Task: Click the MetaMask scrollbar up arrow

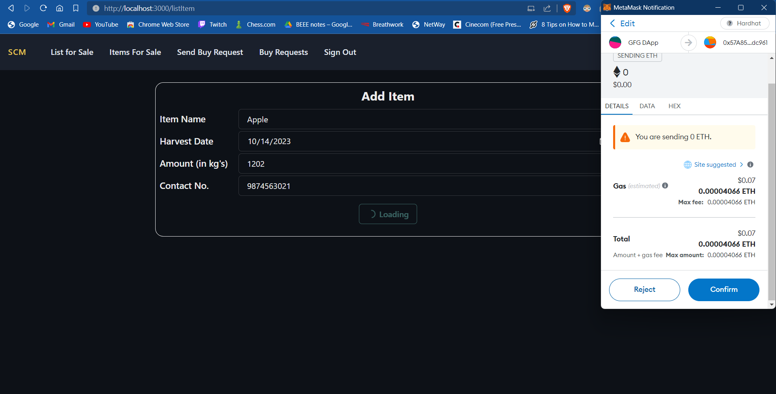Action: 772,58
